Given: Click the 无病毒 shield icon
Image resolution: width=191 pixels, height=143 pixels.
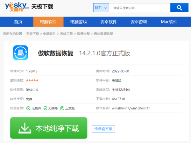Looking at the screenshot, I should point(46,108).
